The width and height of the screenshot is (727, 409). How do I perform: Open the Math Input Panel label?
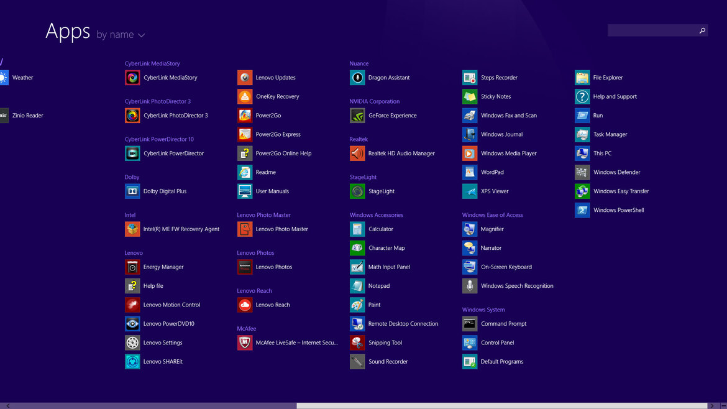coord(389,267)
